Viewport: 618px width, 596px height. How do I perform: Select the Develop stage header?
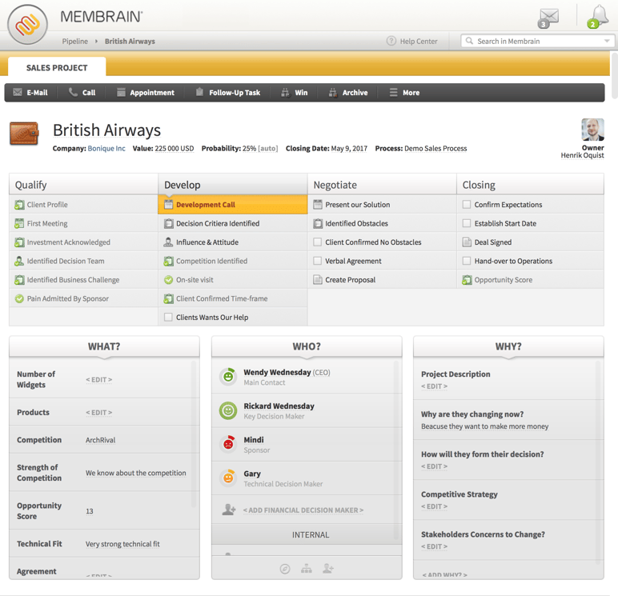click(x=232, y=184)
